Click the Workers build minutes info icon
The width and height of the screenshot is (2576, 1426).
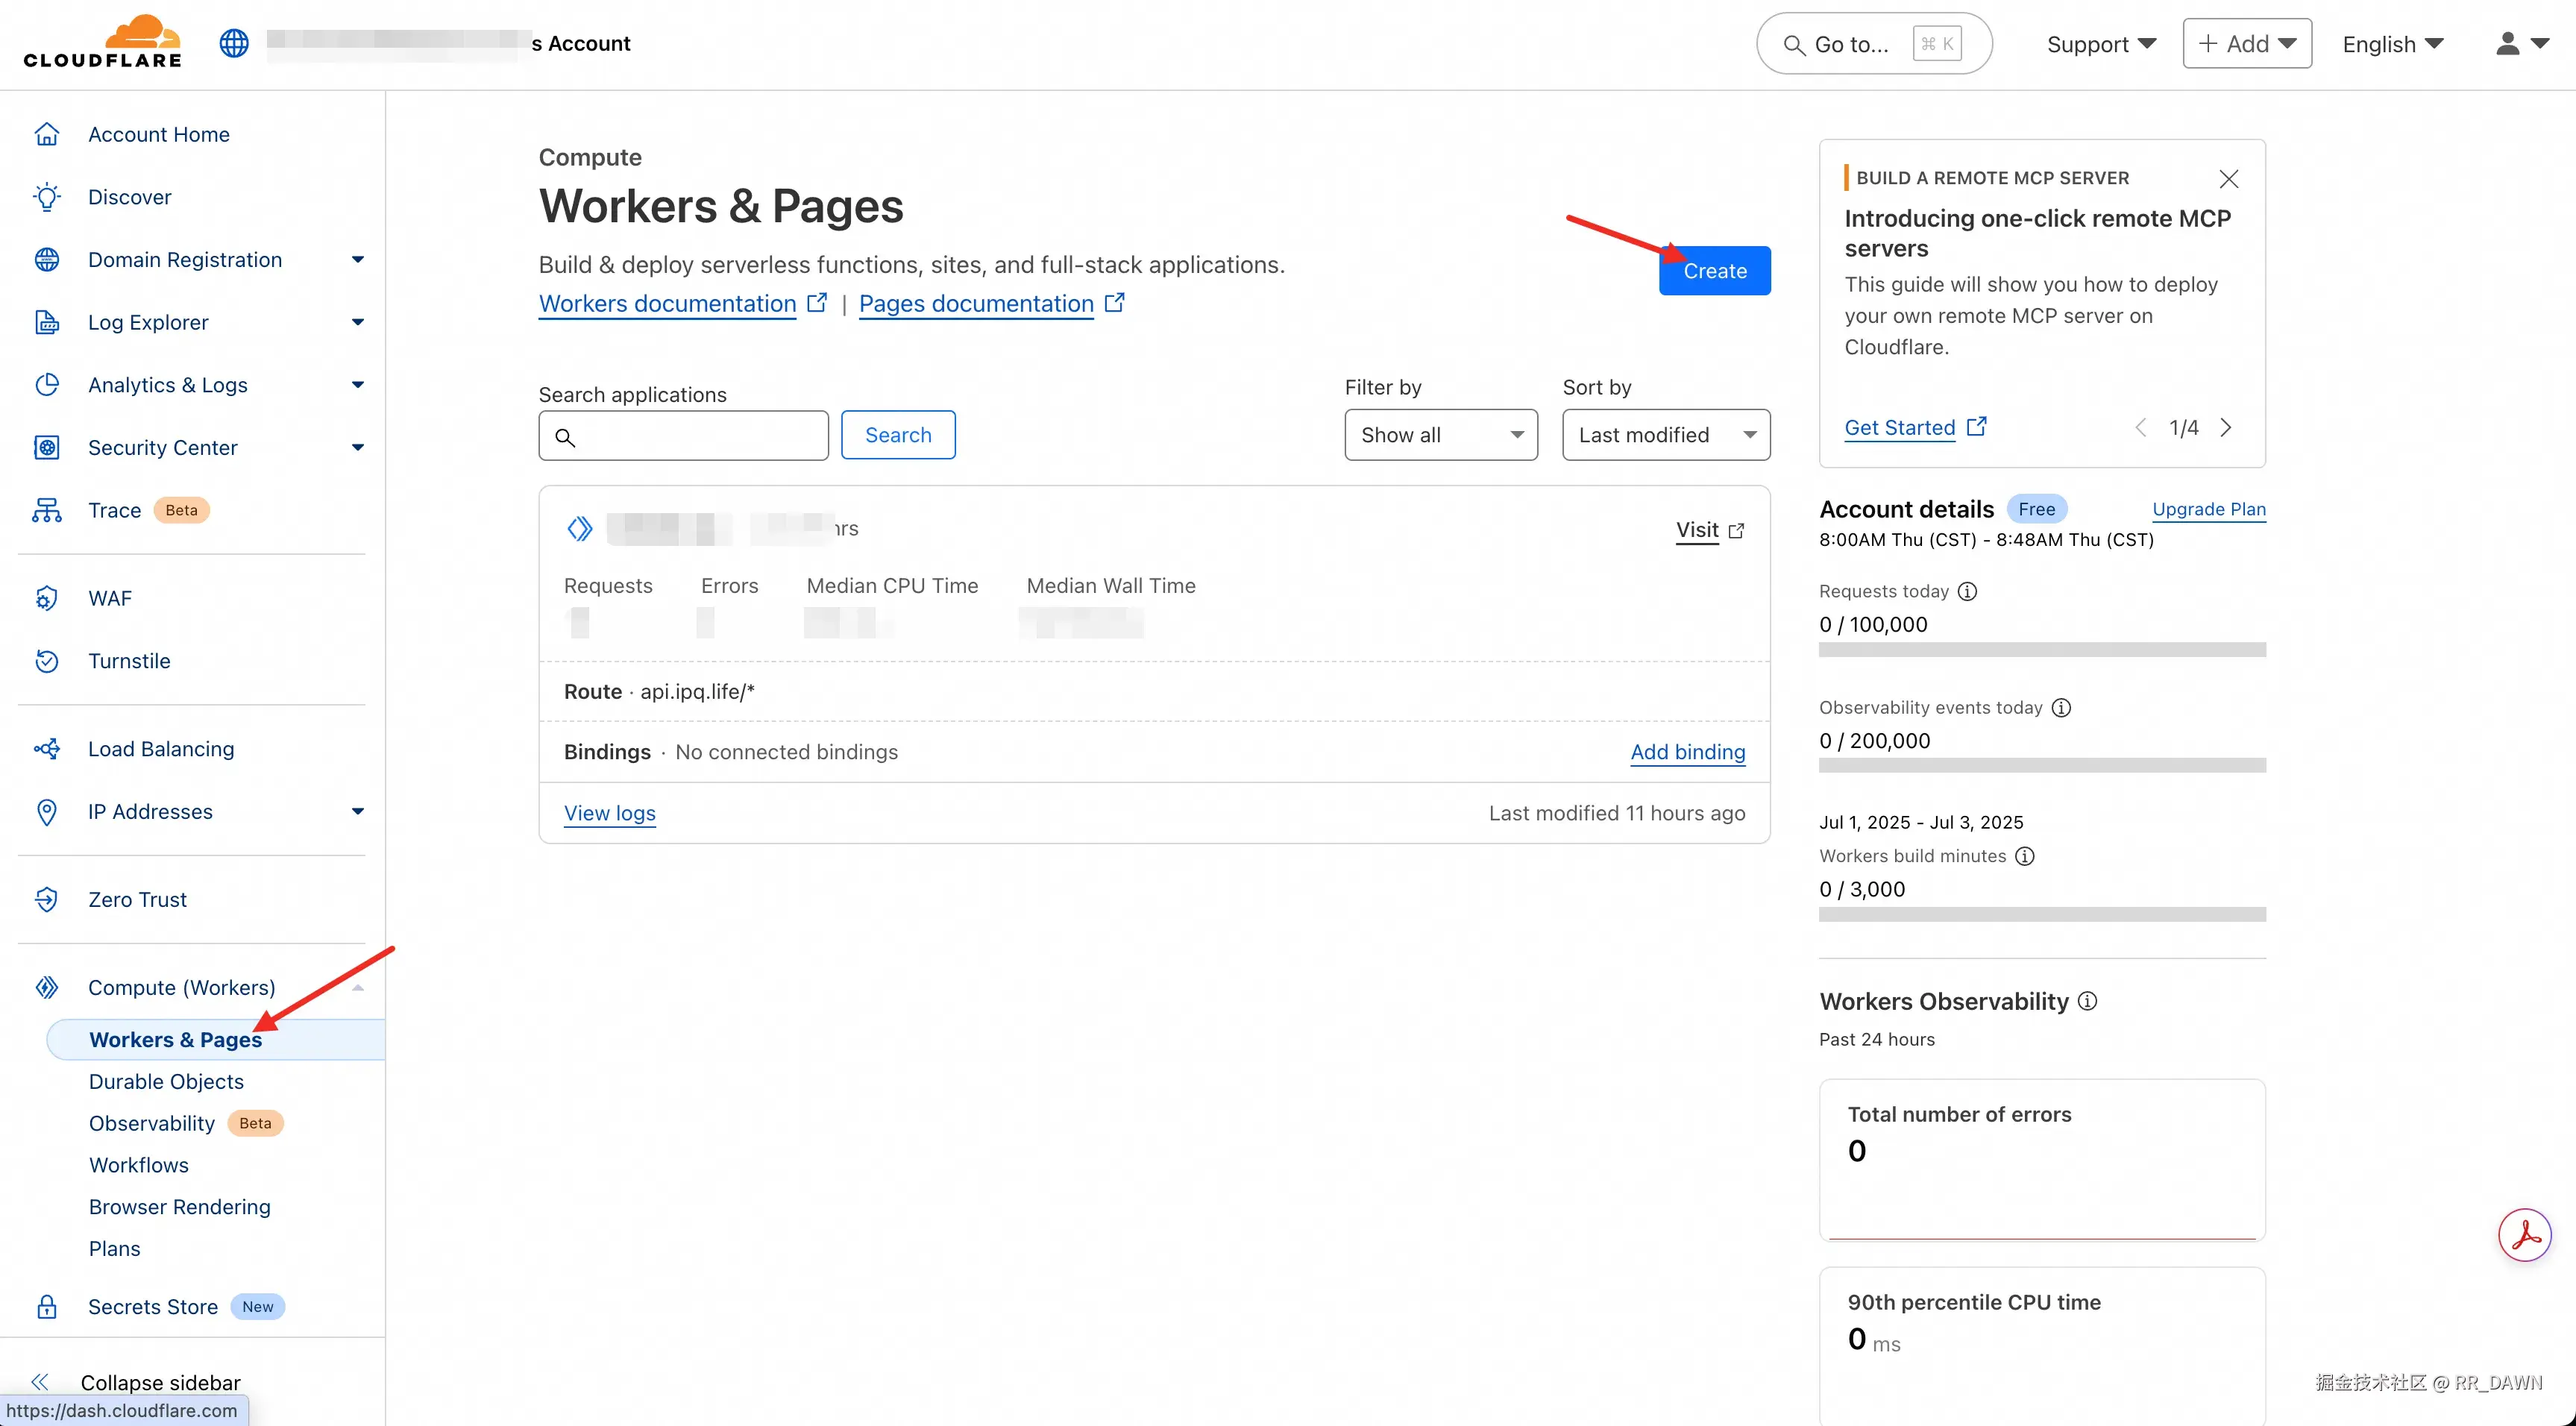(2025, 856)
